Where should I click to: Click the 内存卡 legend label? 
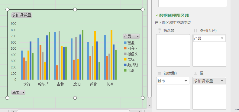coord(133,48)
